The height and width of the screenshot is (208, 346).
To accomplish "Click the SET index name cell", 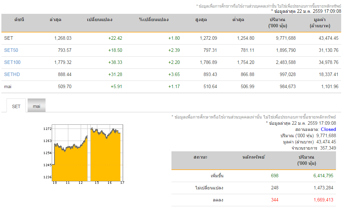I will pyautogui.click(x=9, y=38).
